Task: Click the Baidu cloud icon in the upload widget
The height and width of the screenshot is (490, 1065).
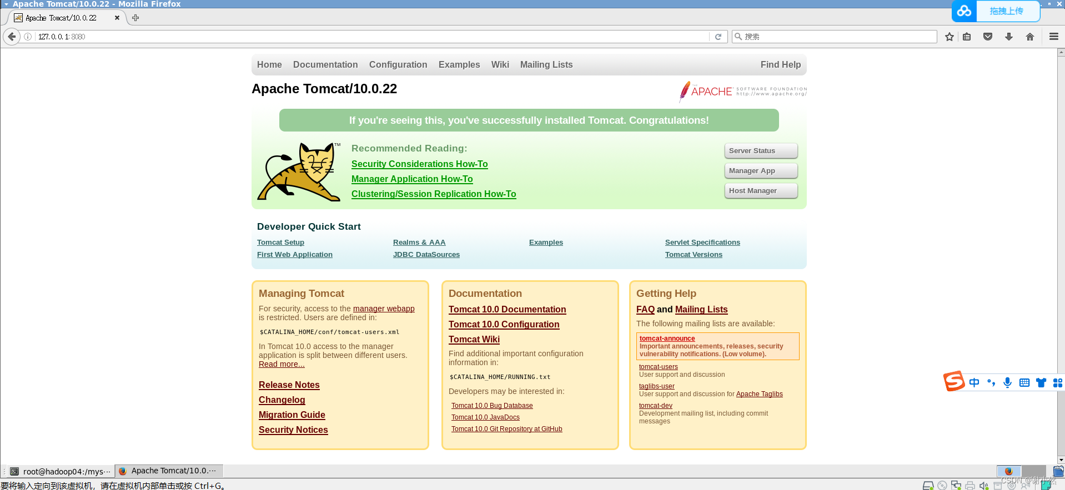Action: click(964, 11)
